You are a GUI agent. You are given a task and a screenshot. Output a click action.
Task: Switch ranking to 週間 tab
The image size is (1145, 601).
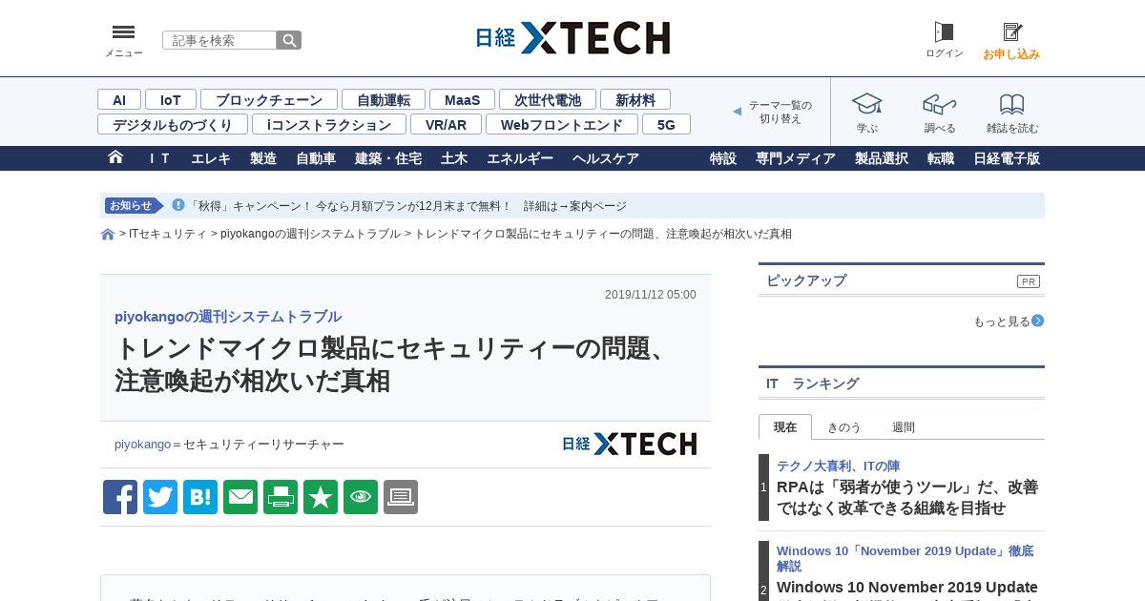click(903, 427)
